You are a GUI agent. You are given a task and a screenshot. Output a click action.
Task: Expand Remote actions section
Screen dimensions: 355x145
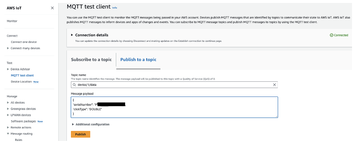tap(8, 128)
